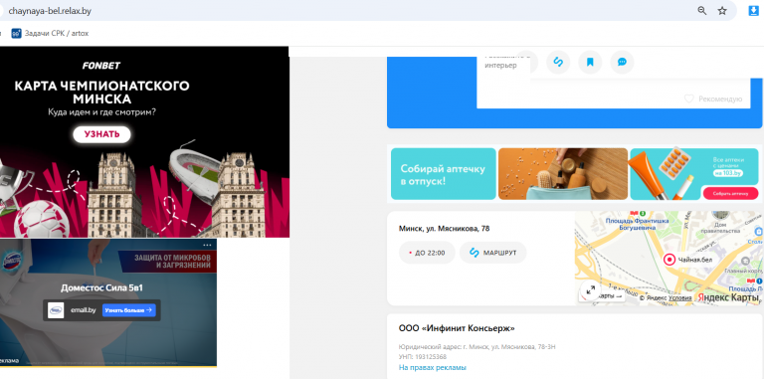This screenshot has height=379, width=764.
Task: Click the 'Чайная.бел' pin on the map
Action: tap(669, 260)
